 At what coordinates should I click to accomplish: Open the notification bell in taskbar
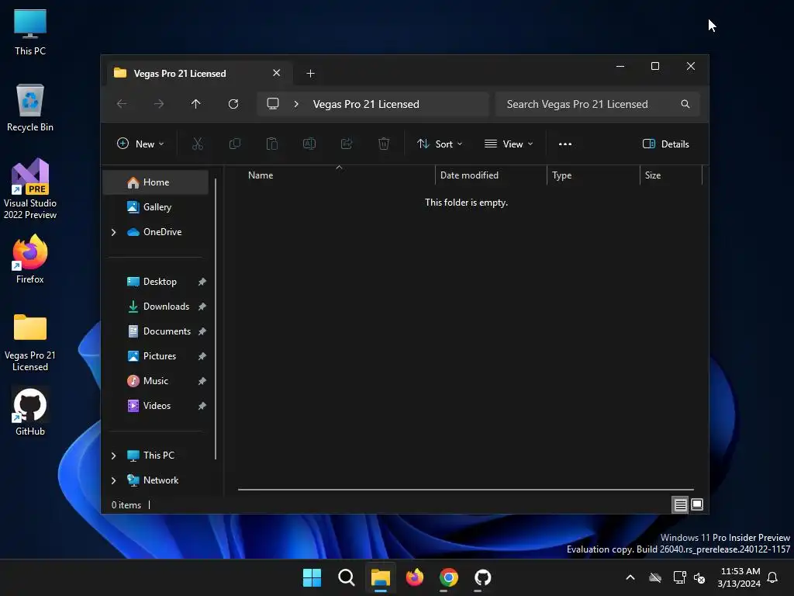coord(772,577)
